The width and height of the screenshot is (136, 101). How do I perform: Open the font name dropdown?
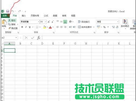[39, 22]
